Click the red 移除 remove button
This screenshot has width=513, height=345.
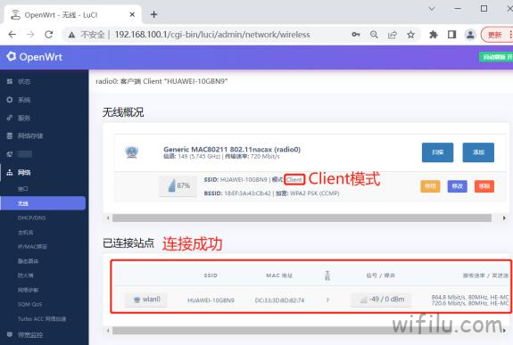point(484,186)
